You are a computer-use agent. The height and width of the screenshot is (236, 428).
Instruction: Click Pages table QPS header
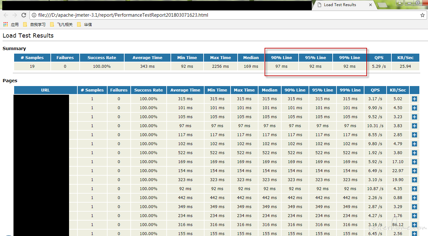(x=375, y=90)
